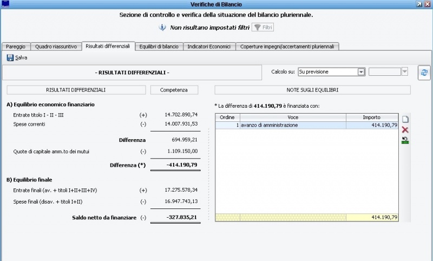The width and height of the screenshot is (433, 261).
Task: Switch to the Quadro riassuntivo tab
Action: point(56,47)
